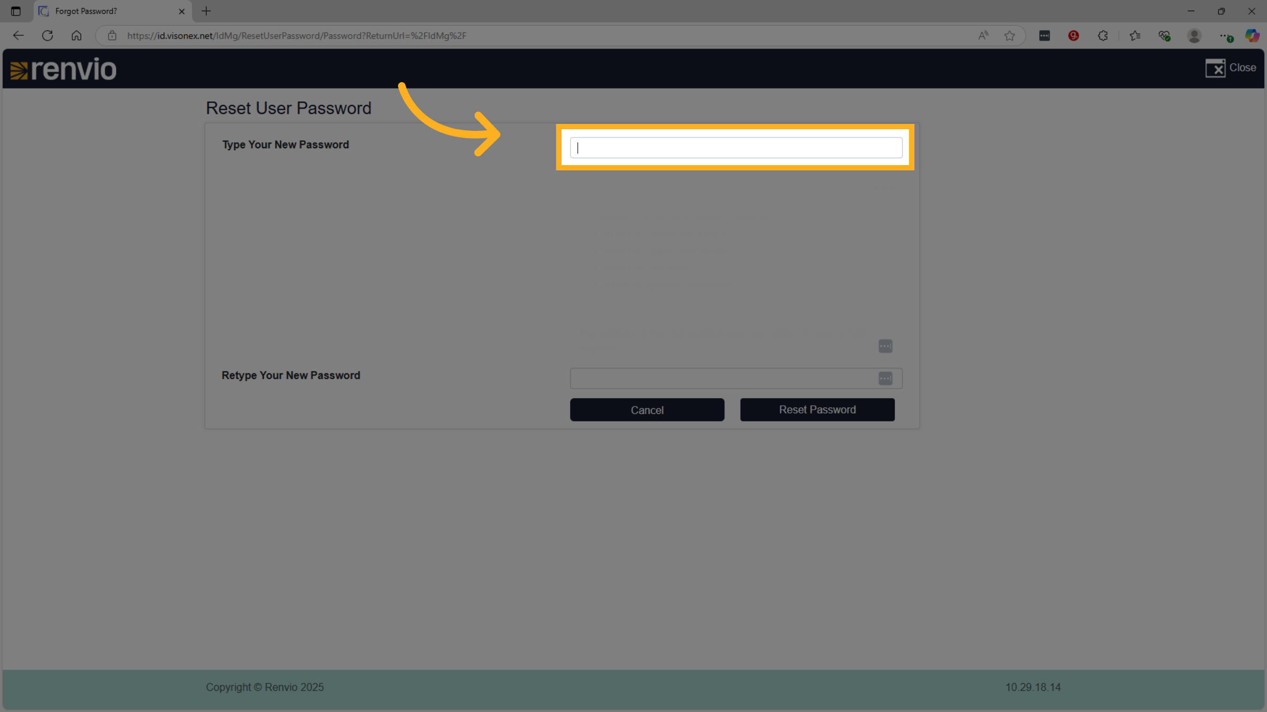Click the Copyright © Renvio 2025 text
Image resolution: width=1267 pixels, height=712 pixels.
264,687
